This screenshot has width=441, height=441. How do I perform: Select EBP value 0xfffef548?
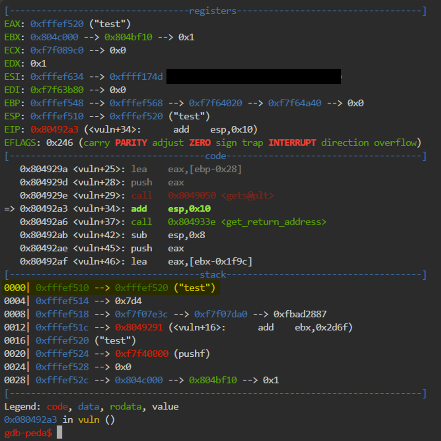(x=57, y=103)
